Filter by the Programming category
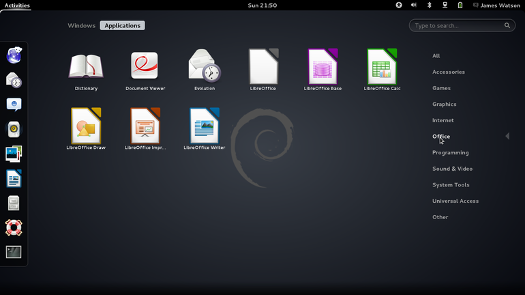Viewport: 525px width, 295px height. point(450,152)
